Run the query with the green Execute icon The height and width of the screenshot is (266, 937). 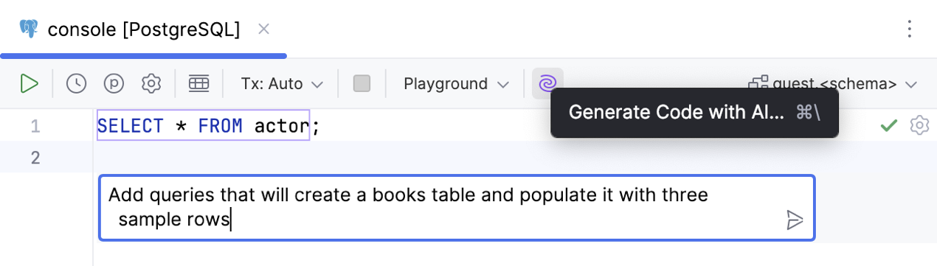point(29,83)
